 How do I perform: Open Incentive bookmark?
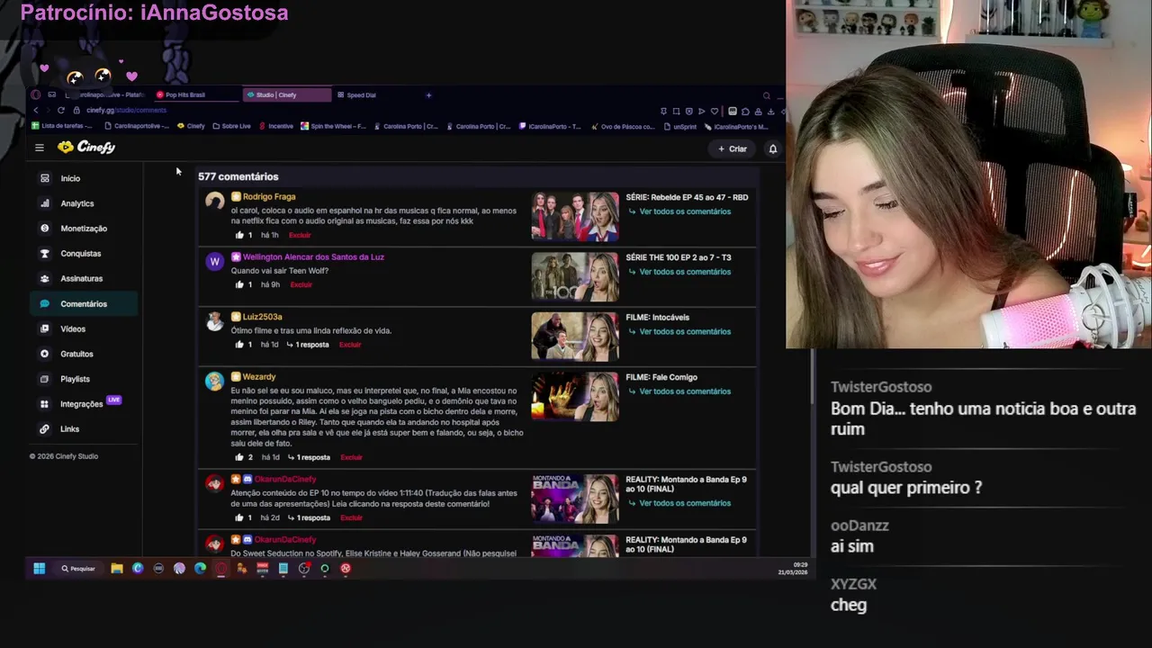tap(276, 126)
